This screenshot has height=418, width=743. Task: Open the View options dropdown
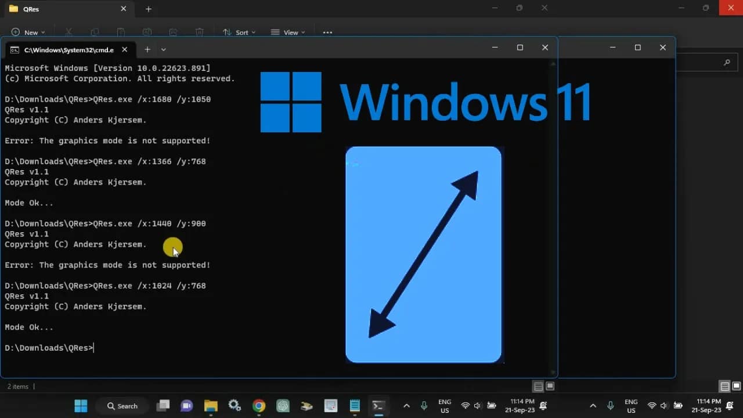[288, 32]
